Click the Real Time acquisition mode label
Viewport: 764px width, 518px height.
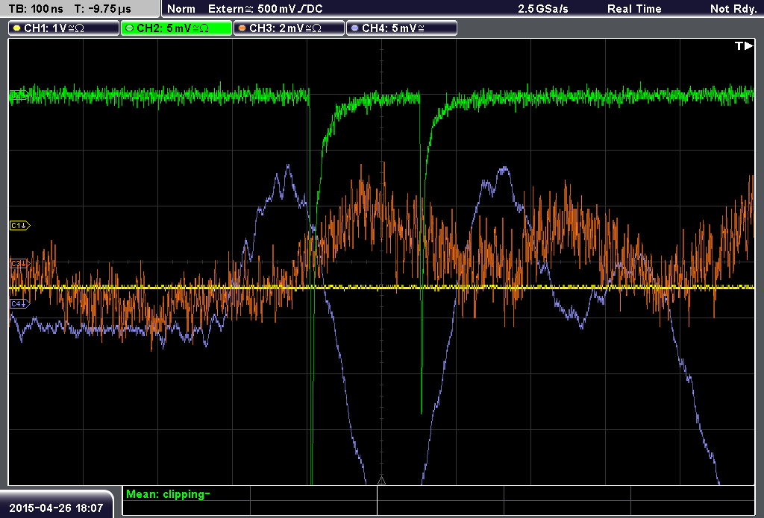click(634, 9)
